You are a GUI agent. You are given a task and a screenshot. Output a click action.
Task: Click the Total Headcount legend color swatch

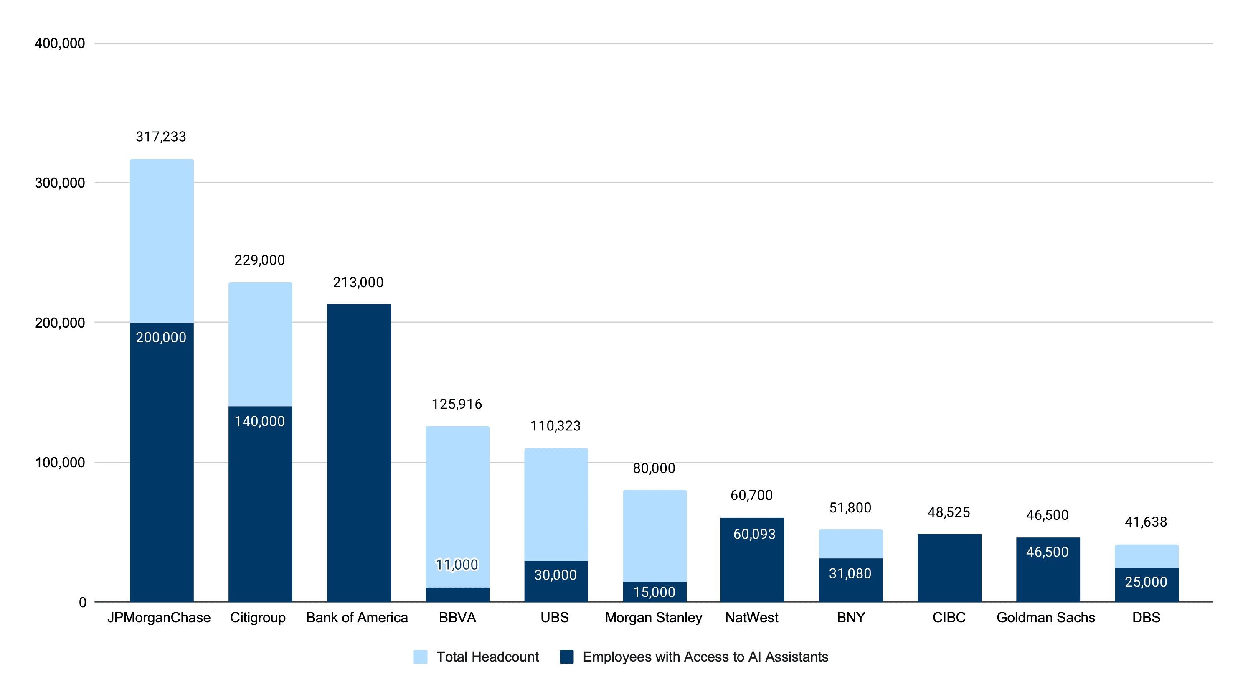click(420, 657)
